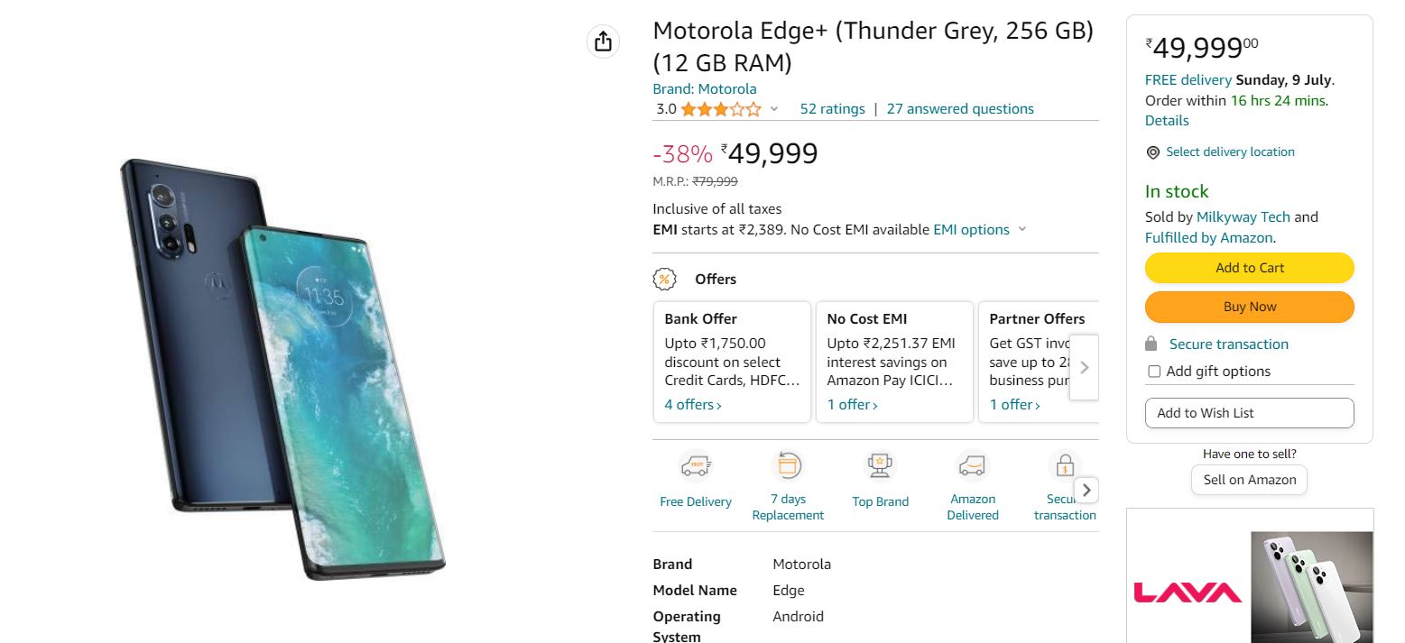The width and height of the screenshot is (1405, 643).
Task: Open the 52 ratings link
Action: pos(832,109)
